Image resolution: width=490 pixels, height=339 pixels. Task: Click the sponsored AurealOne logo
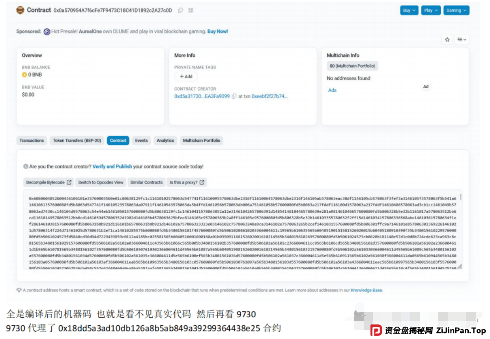click(47, 31)
